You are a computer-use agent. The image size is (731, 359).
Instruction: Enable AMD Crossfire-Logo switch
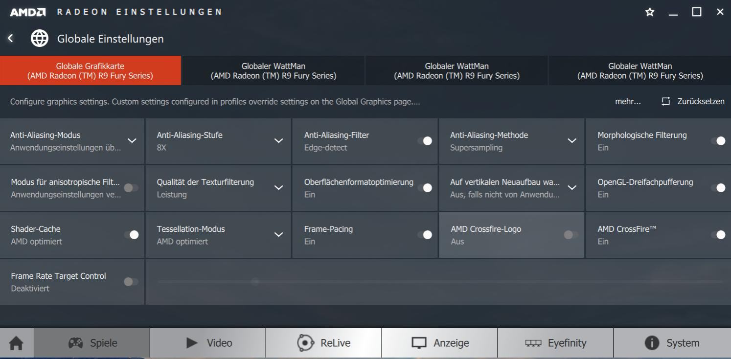571,235
